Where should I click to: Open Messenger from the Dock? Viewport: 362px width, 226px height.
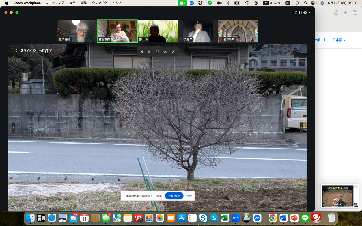click(257, 218)
